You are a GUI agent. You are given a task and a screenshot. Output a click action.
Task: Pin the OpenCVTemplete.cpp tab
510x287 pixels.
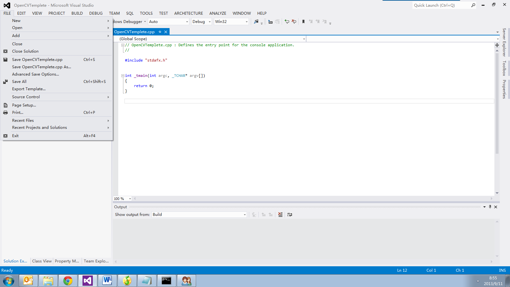[x=160, y=32]
